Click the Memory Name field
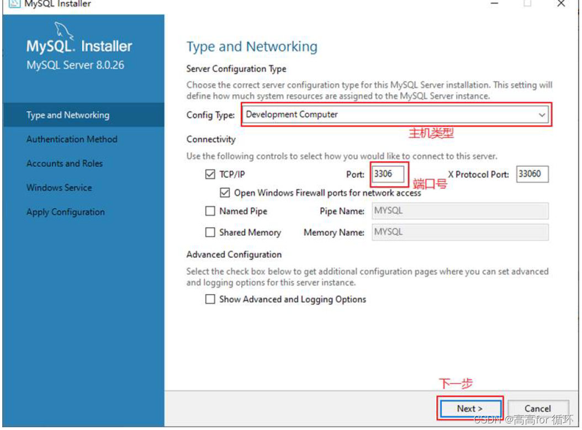The height and width of the screenshot is (430, 582). (x=460, y=232)
